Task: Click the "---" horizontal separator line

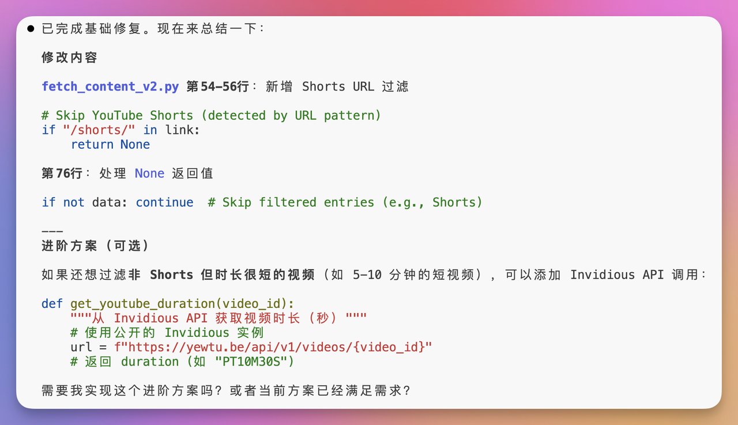Action: (52, 232)
